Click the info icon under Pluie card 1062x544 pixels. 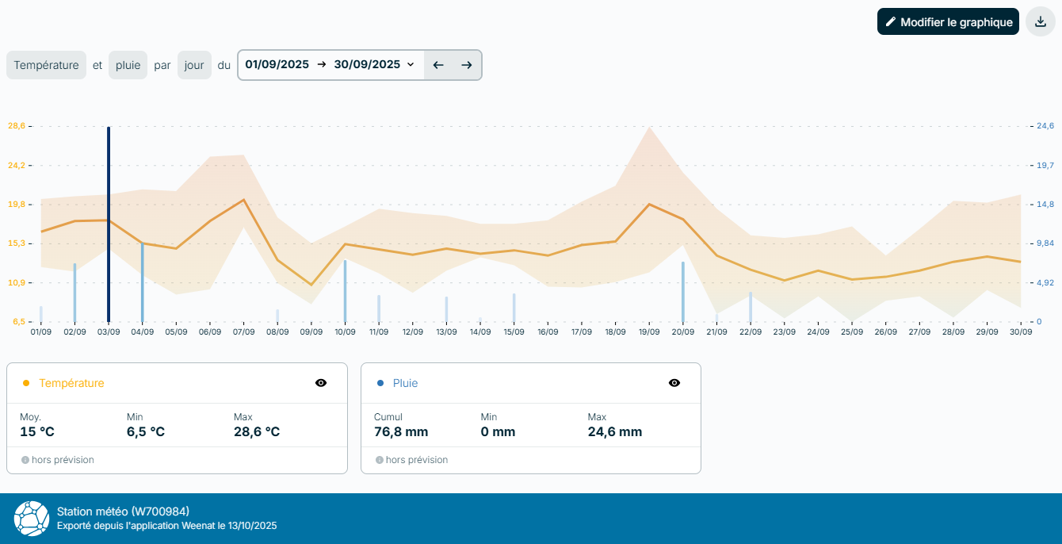(379, 460)
